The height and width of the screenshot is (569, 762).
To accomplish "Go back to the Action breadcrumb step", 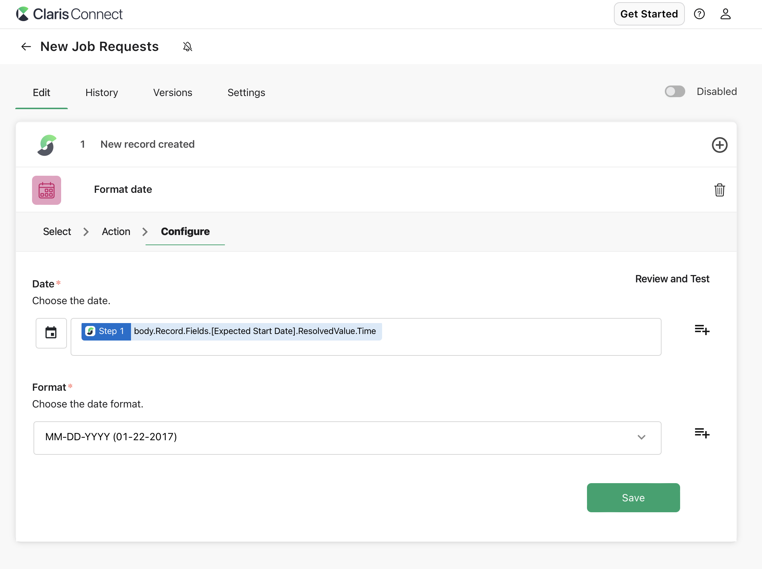I will (x=116, y=232).
